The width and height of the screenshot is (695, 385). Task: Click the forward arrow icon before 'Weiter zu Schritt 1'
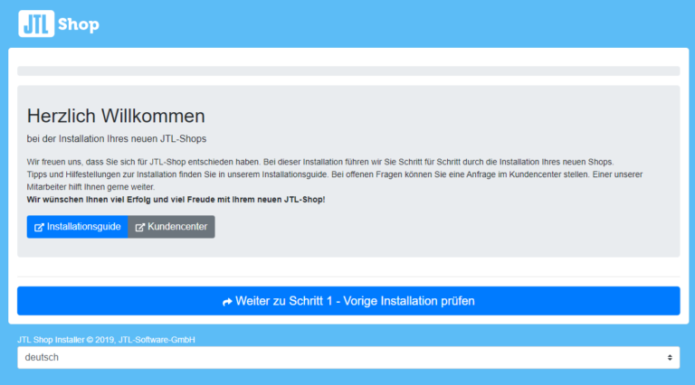(x=227, y=301)
